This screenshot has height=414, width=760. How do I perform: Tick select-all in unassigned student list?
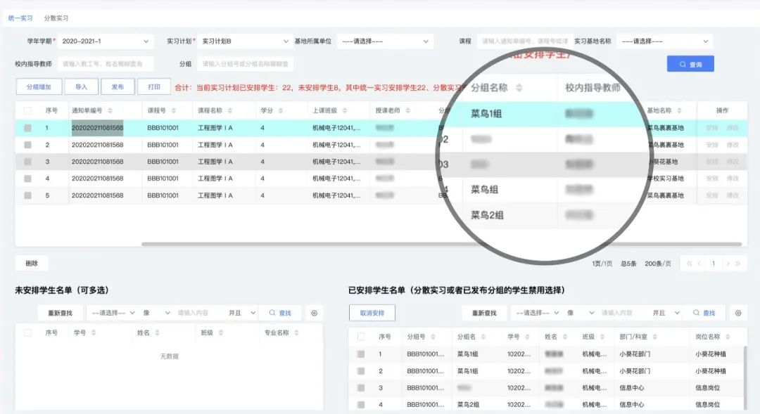(x=27, y=332)
